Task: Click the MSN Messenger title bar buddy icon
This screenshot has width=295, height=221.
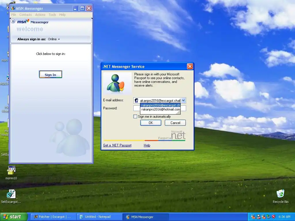Action: click(13, 8)
